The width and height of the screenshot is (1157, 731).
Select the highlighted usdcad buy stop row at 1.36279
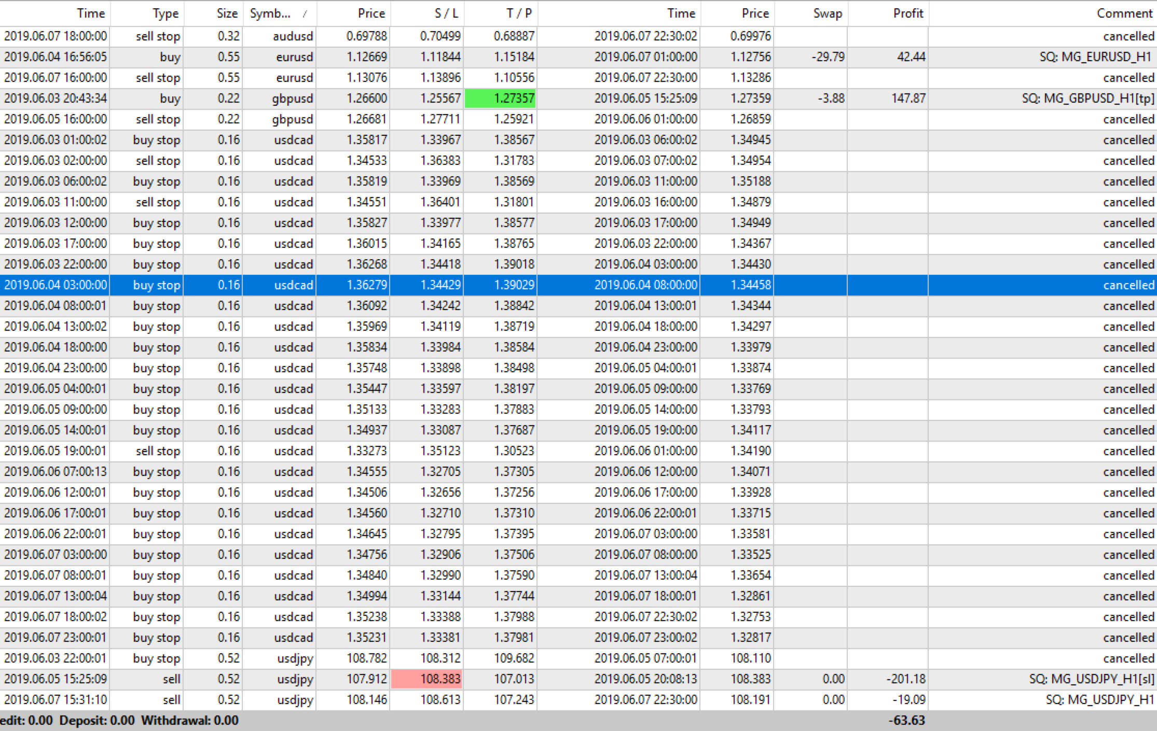click(x=366, y=285)
